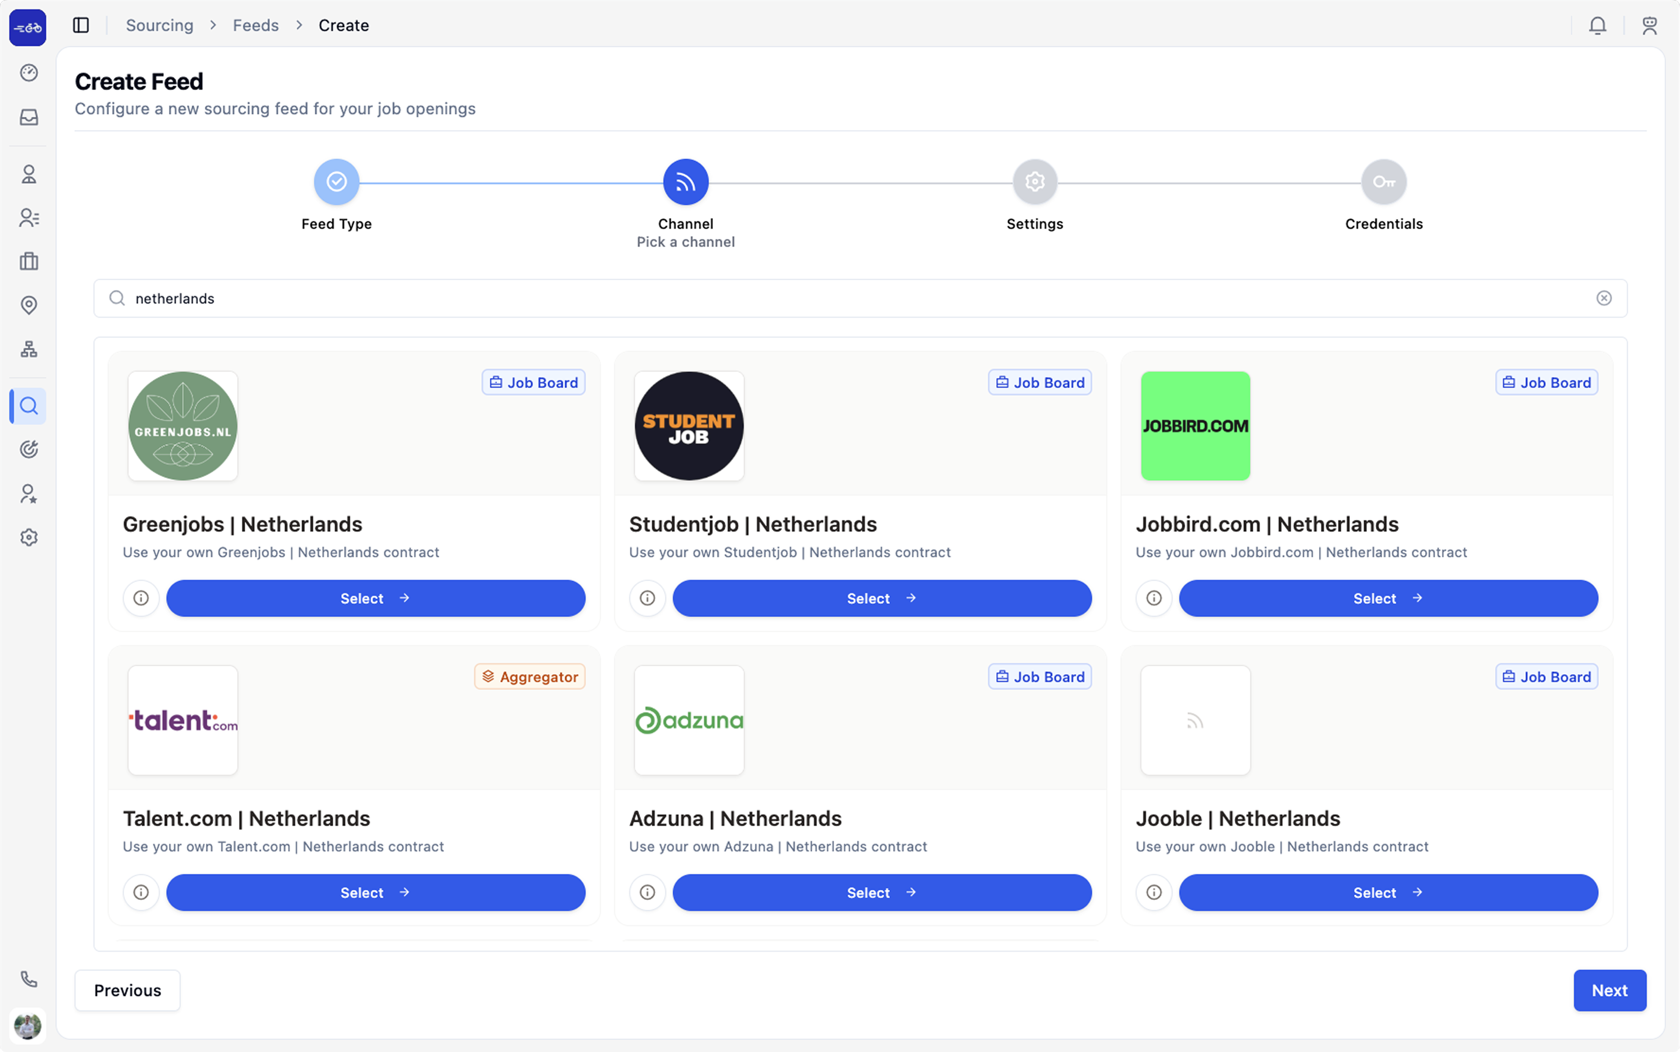Viewport: 1680px width, 1052px height.
Task: Clear the channel search with the X icon
Action: [x=1604, y=298]
